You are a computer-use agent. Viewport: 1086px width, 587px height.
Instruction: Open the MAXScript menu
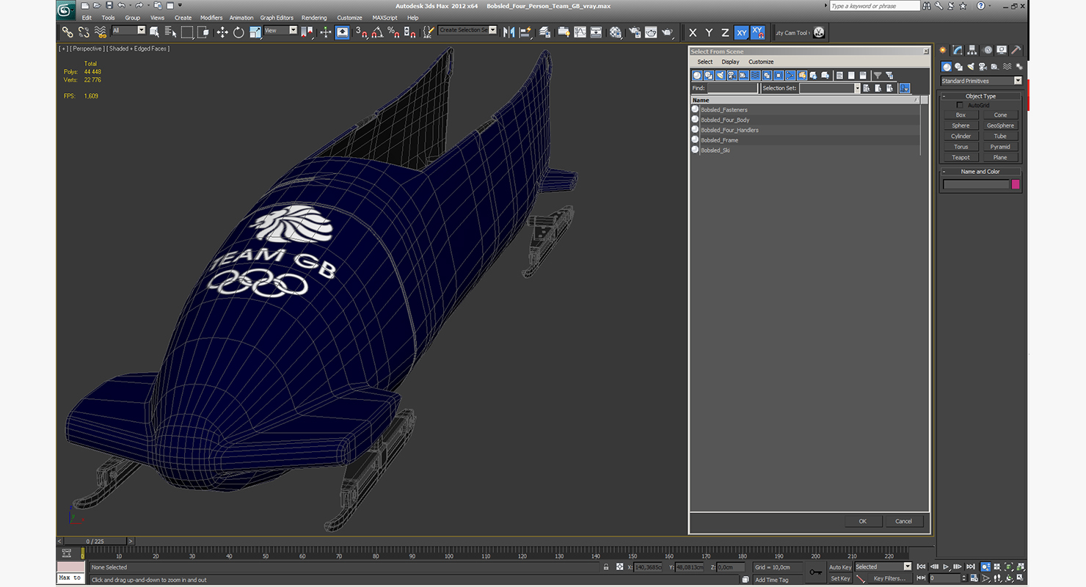pos(385,18)
